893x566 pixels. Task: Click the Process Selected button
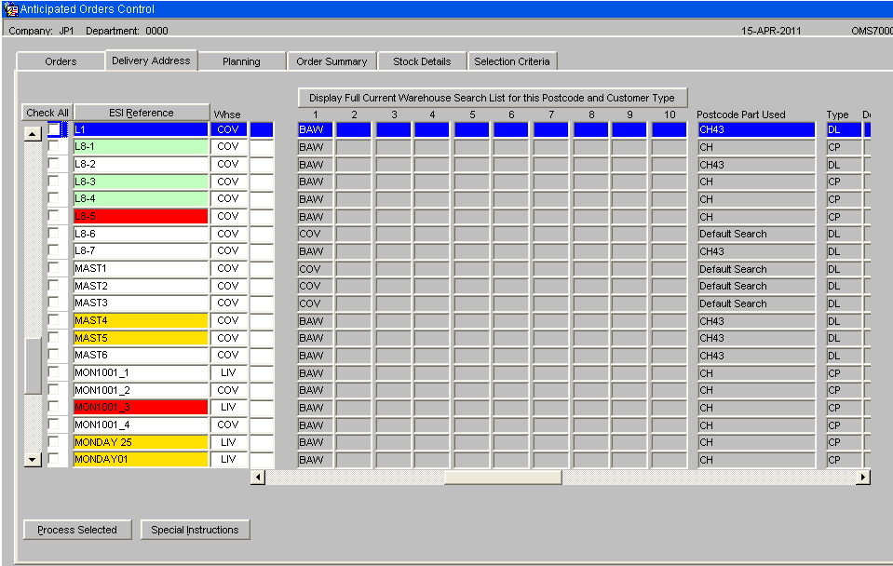point(77,530)
